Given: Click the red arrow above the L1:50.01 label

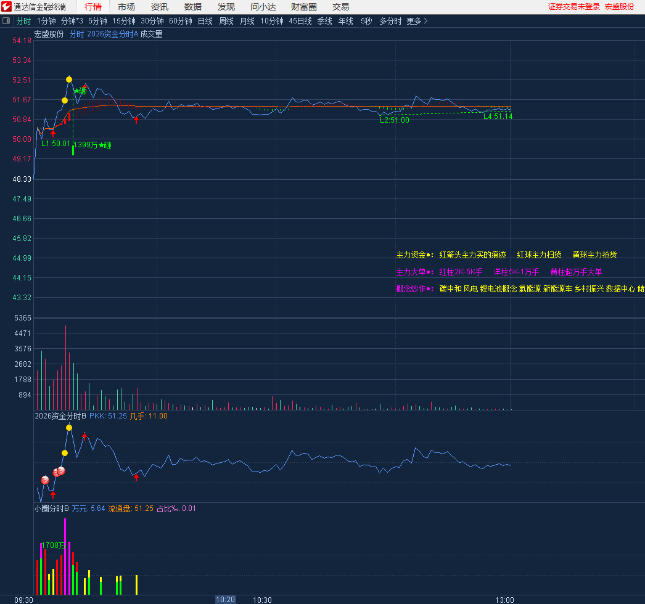Looking at the screenshot, I should point(53,133).
